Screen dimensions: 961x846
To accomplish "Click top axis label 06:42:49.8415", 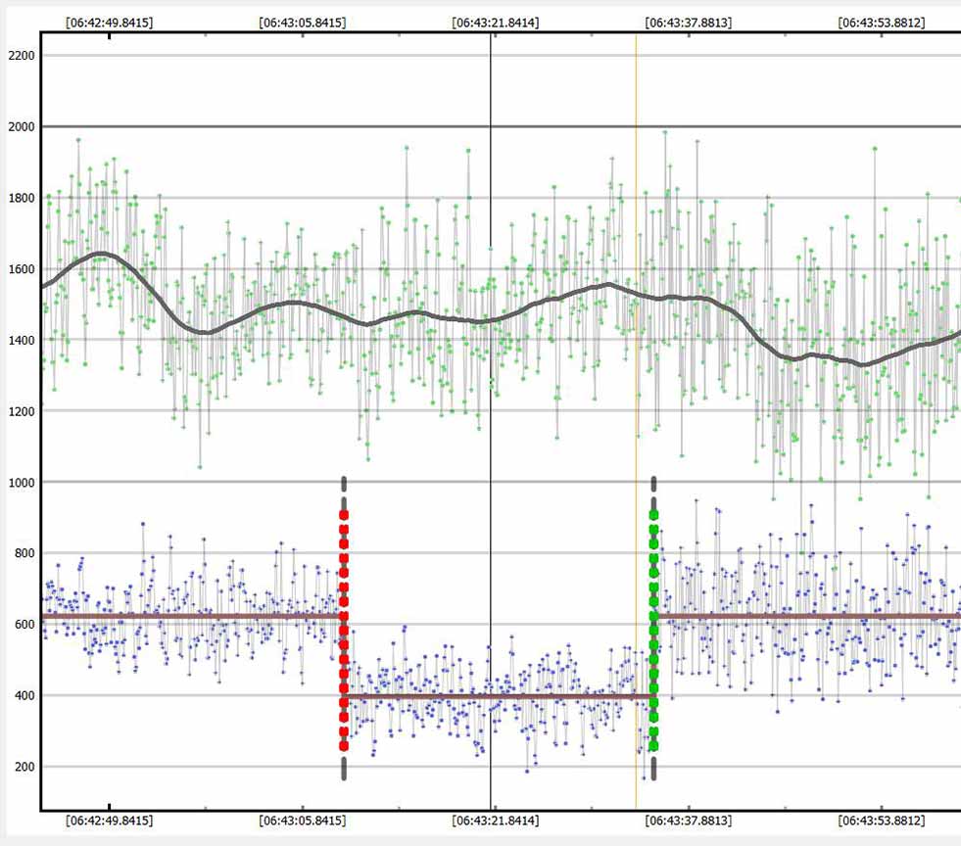I will point(109,21).
